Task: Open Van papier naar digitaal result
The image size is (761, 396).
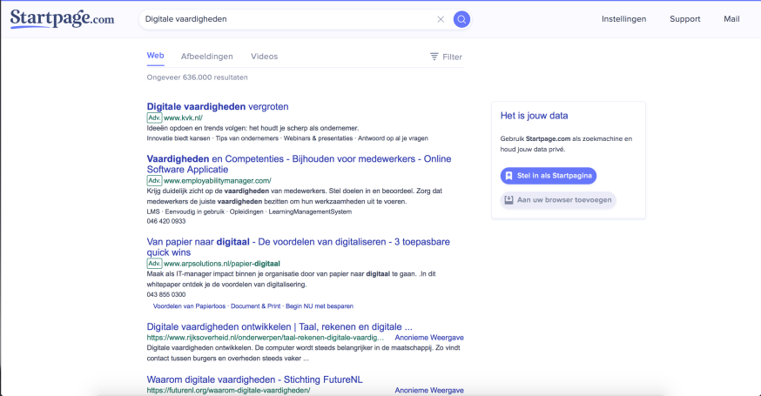Action: 298,247
